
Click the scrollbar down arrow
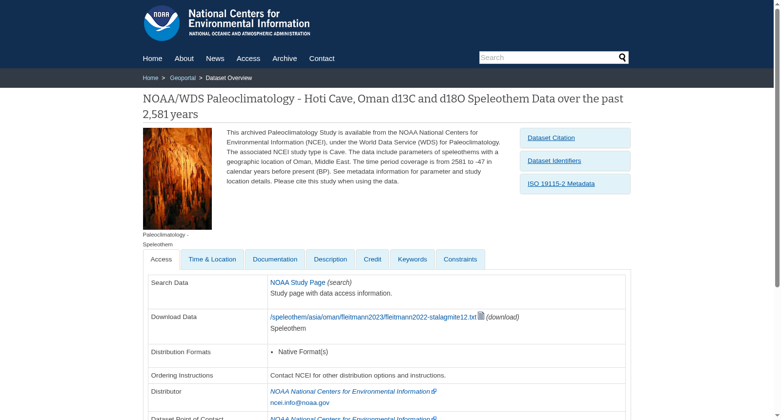(777, 416)
